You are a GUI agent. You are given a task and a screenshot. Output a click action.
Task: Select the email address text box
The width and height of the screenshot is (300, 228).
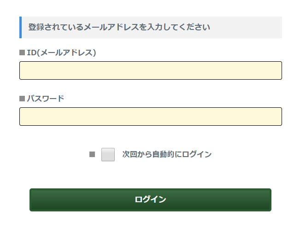click(x=150, y=70)
